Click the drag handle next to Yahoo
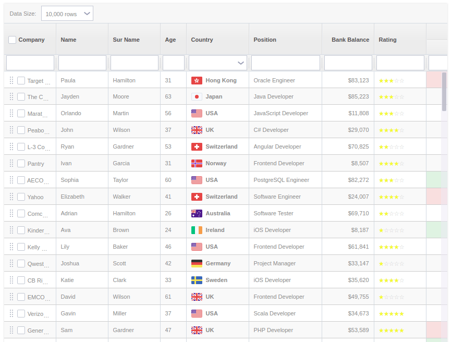This screenshot has width=452, height=342. point(11,197)
